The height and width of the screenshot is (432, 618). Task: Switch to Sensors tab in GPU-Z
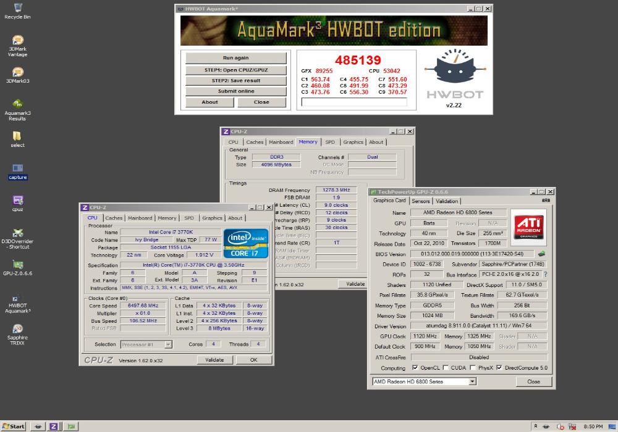(420, 201)
